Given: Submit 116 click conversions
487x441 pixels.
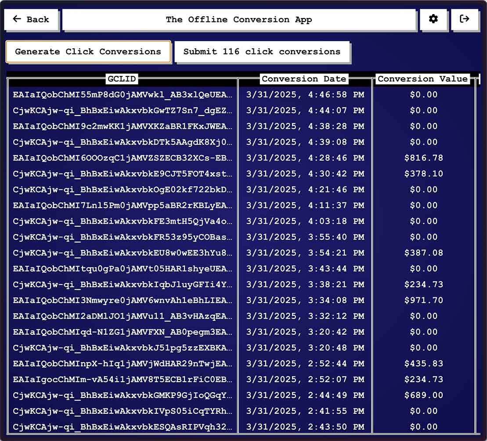Looking at the screenshot, I should click(262, 51).
